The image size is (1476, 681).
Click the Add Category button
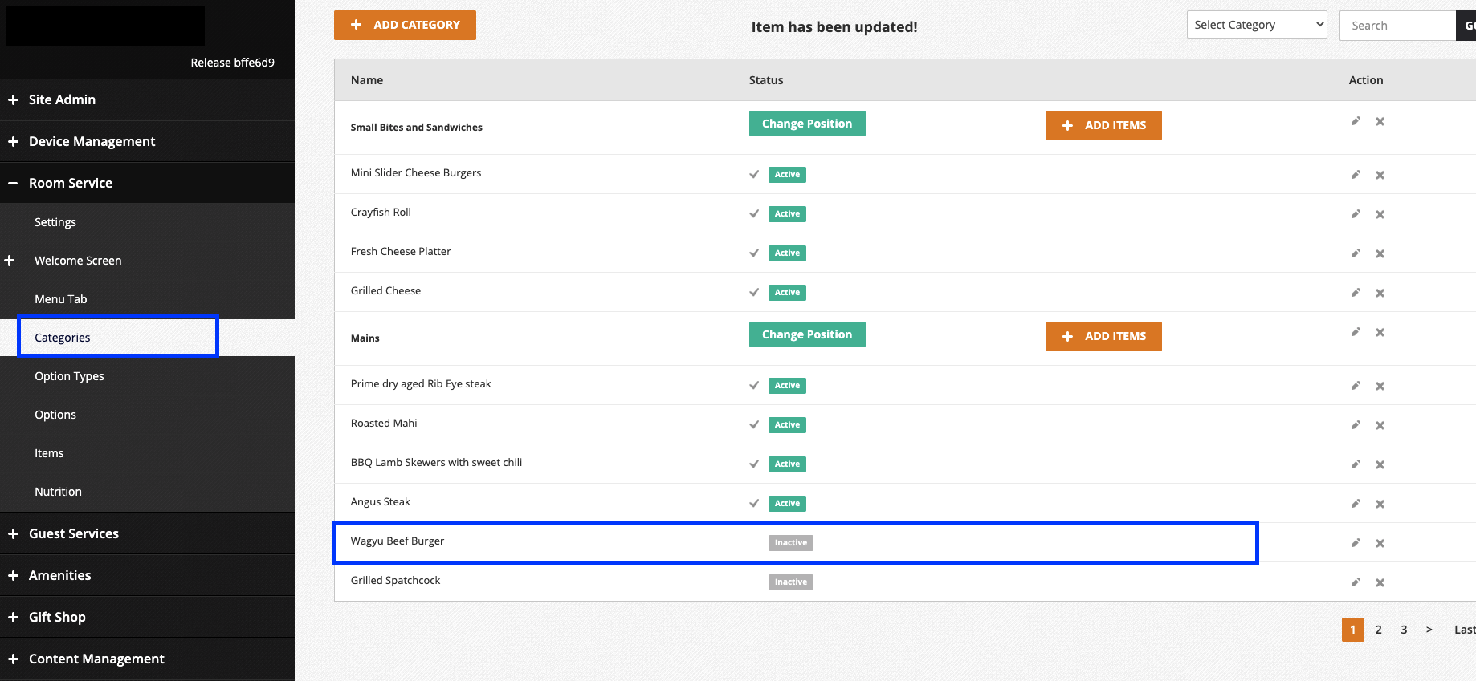tap(405, 25)
